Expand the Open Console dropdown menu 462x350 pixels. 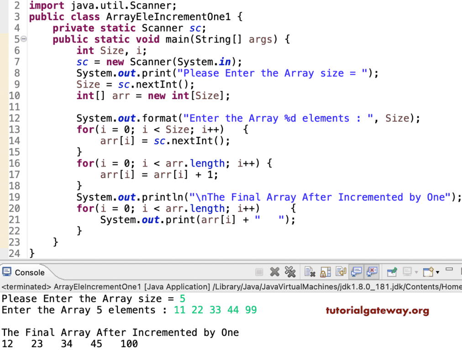pos(437,272)
